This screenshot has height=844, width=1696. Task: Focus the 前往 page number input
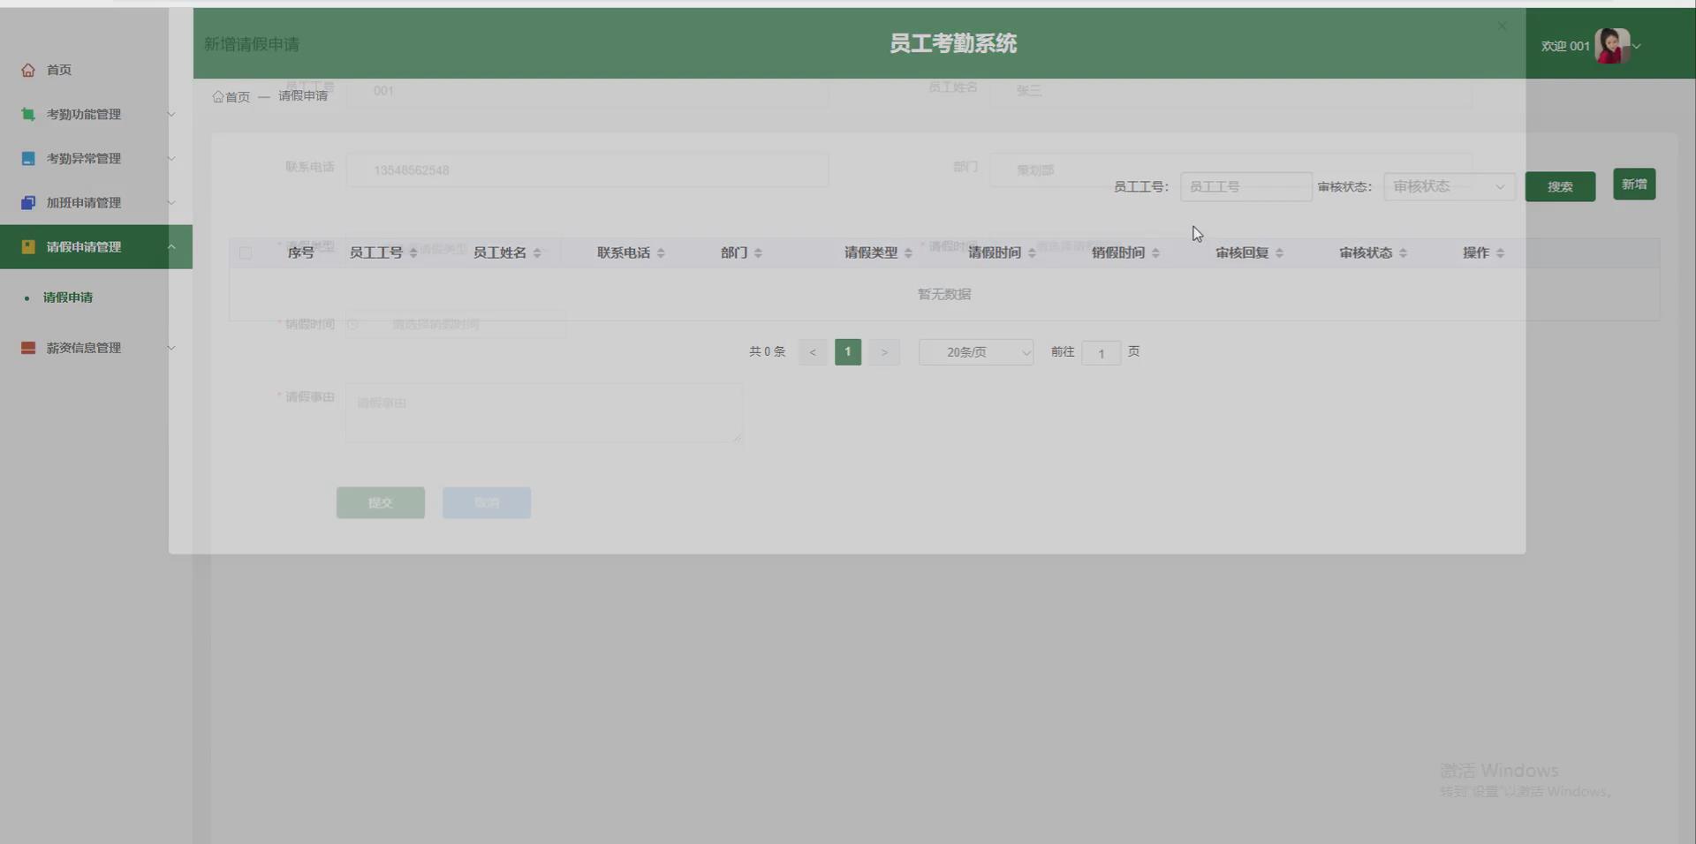pyautogui.click(x=1102, y=352)
